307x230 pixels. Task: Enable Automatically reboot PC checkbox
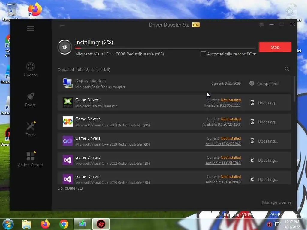tap(204, 54)
